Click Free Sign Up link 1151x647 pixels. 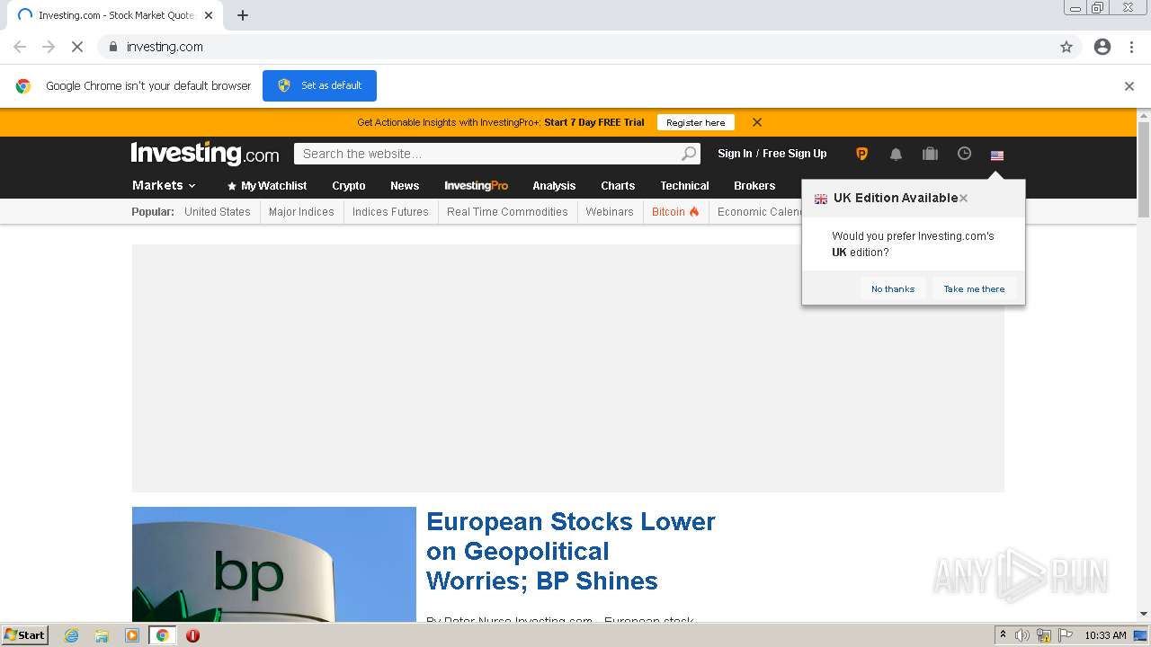(x=795, y=154)
